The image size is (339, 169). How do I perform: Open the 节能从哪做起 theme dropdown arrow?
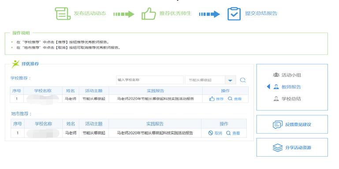tap(230, 80)
